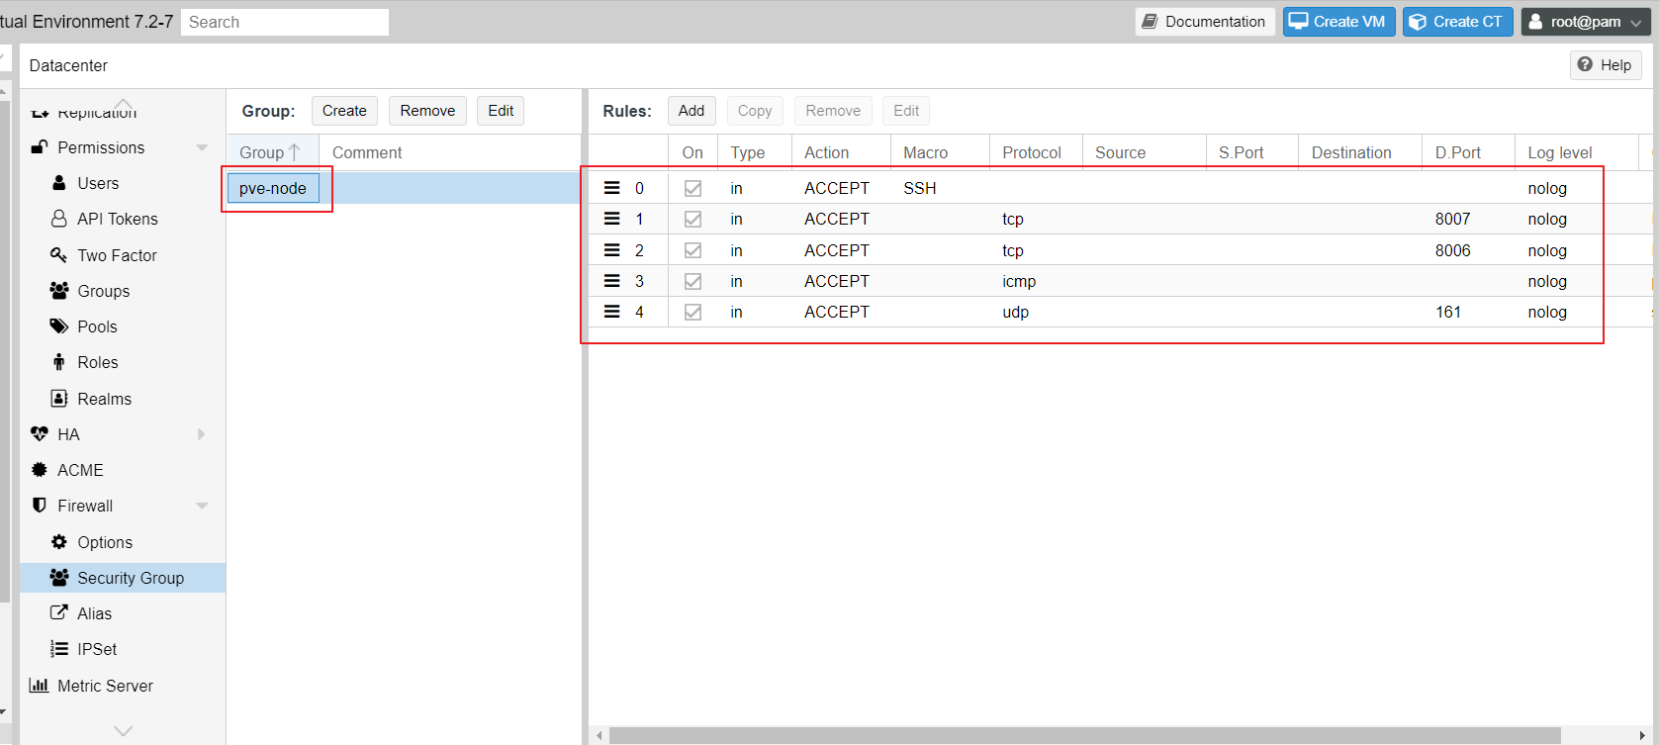The height and width of the screenshot is (745, 1659).
Task: Select the Permissions menu entry
Action: (101, 147)
